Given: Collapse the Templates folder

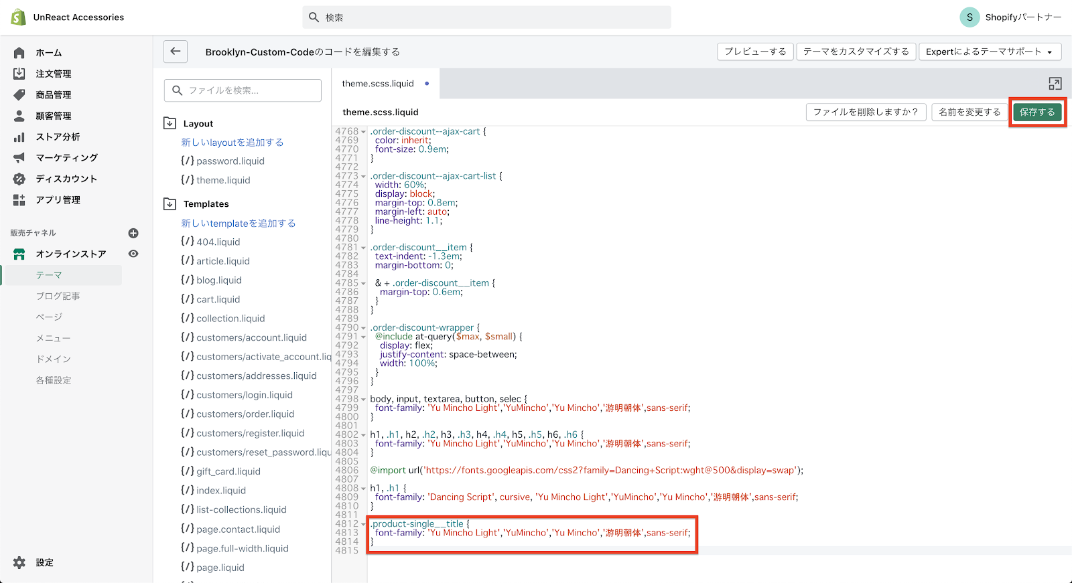Looking at the screenshot, I should pyautogui.click(x=170, y=203).
